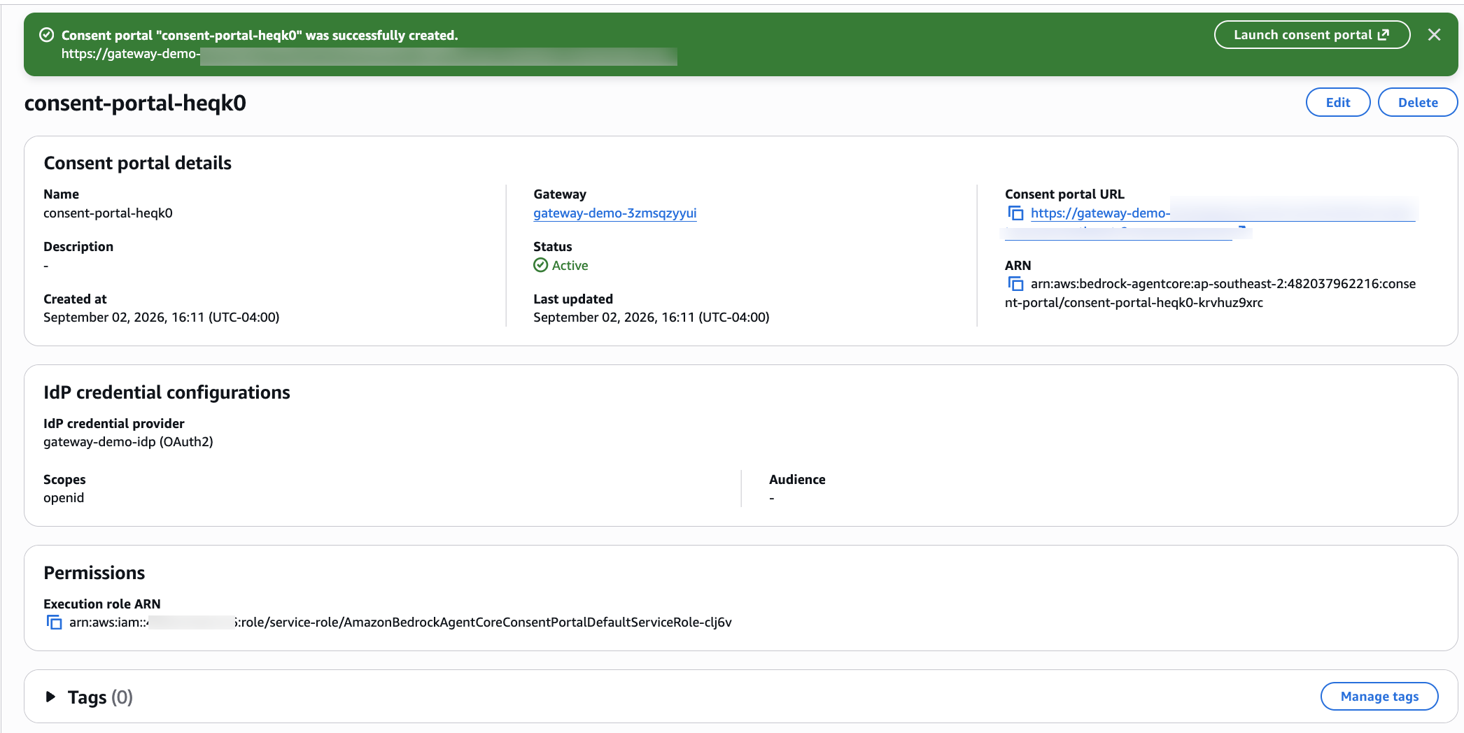Screen dimensions: 1464x733
Task: Click the Permissions heading
Action: pos(94,573)
